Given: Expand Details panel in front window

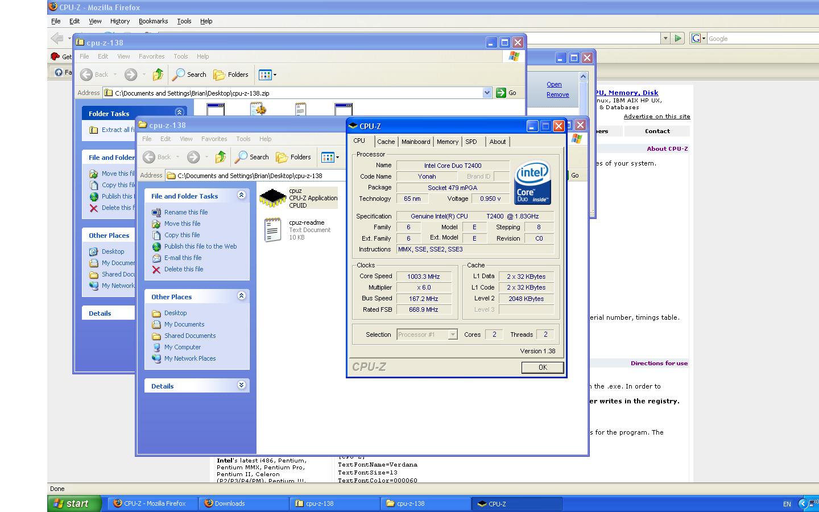Looking at the screenshot, I should coord(241,385).
